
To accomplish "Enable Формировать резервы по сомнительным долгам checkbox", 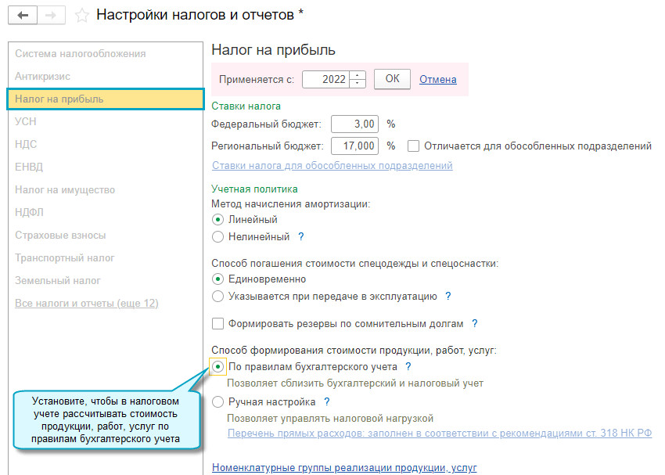I will tap(217, 324).
